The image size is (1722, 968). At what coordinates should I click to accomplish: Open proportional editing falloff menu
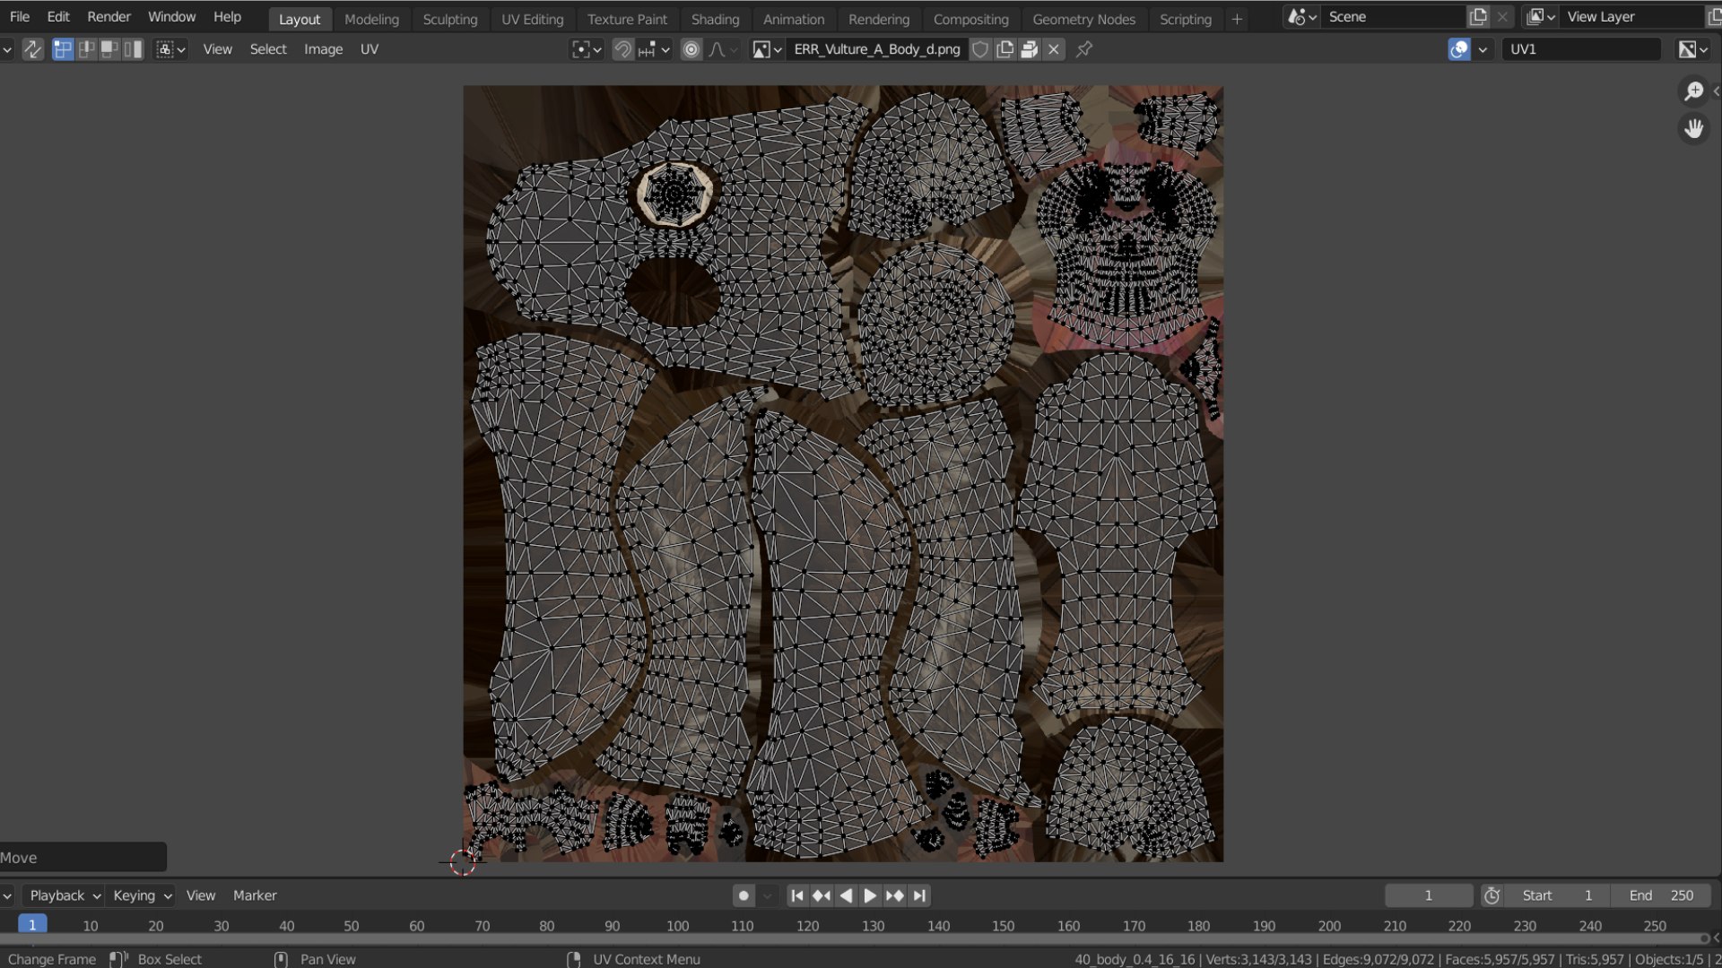point(723,49)
